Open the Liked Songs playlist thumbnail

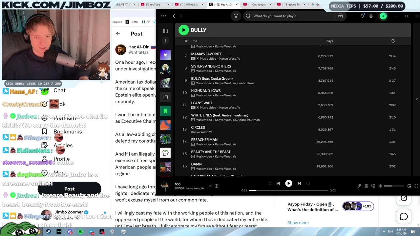pos(165,55)
